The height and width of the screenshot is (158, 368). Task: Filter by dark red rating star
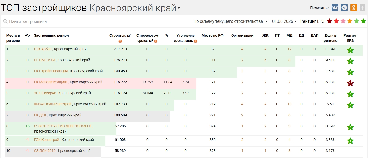coord(329,21)
